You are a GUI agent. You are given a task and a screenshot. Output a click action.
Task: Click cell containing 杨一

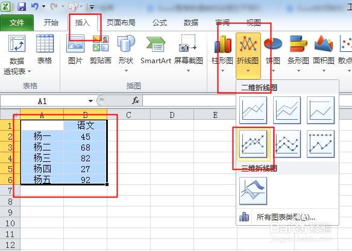(42, 136)
